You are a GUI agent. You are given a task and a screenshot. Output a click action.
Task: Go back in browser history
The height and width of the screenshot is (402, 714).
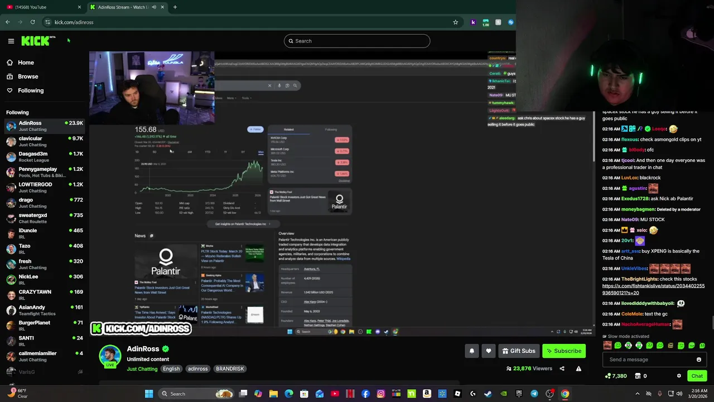(x=8, y=22)
